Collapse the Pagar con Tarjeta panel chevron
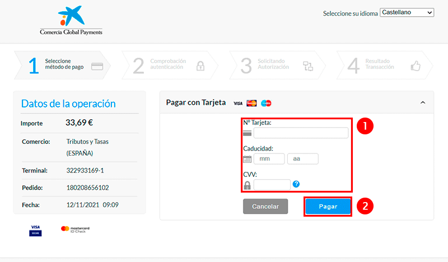Viewport: 448px width, 262px height. click(423, 102)
